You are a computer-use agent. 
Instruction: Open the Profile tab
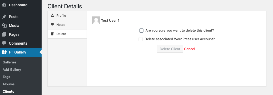[x=67, y=16]
